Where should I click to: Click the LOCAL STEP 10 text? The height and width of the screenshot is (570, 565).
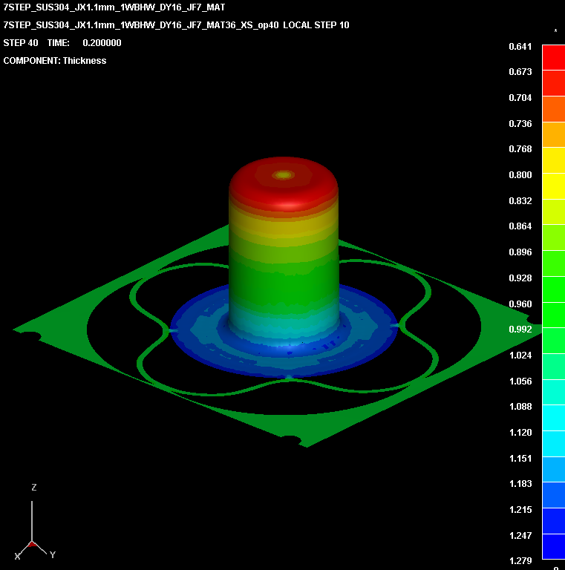[x=316, y=25]
